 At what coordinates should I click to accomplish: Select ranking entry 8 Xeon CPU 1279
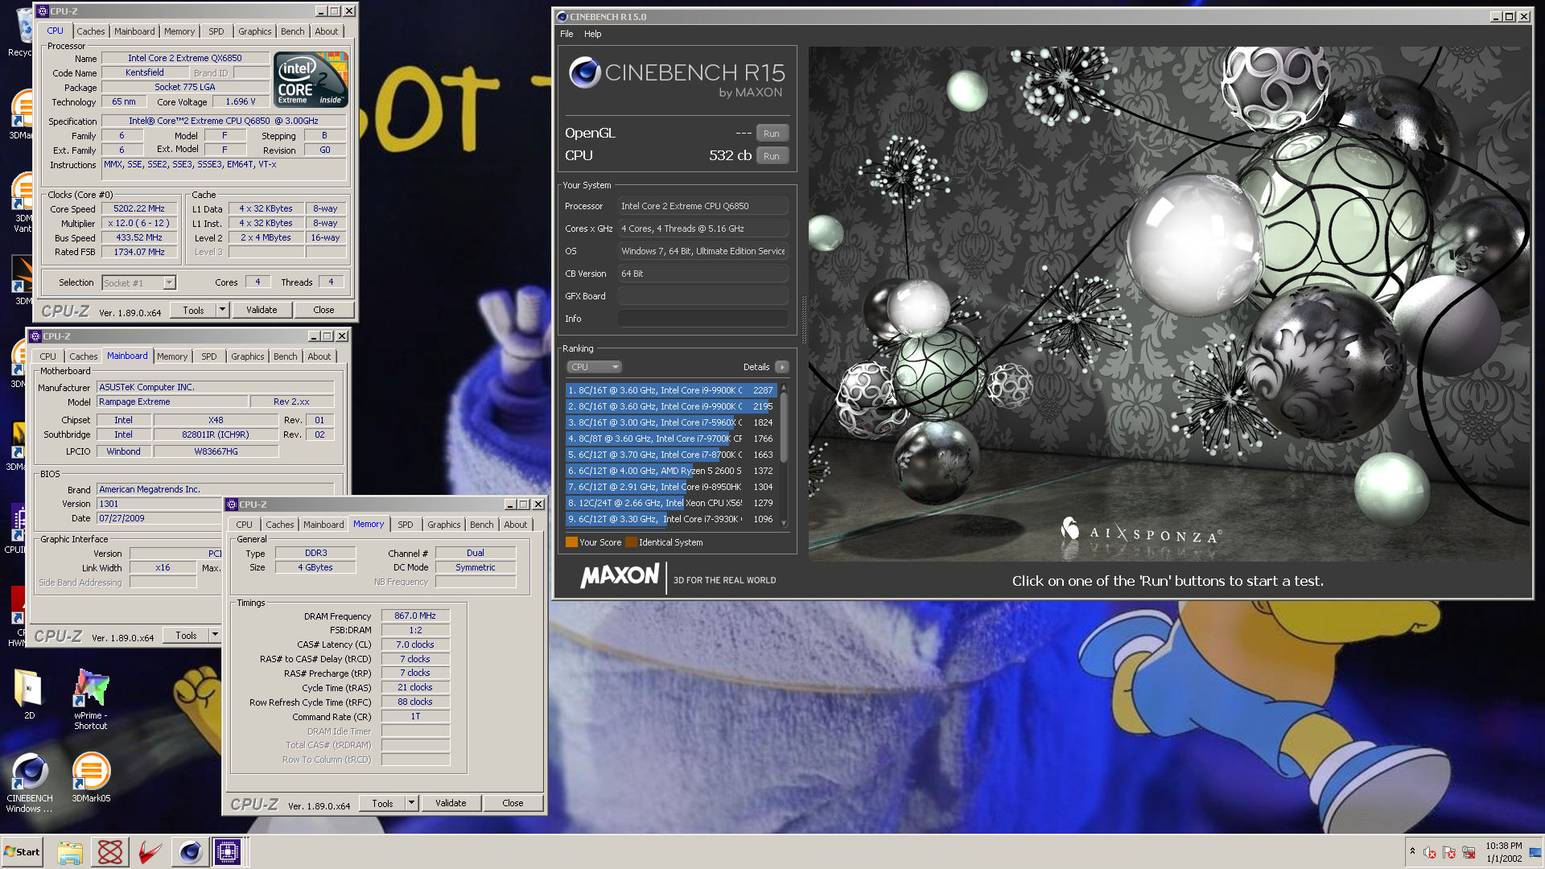[x=670, y=503]
